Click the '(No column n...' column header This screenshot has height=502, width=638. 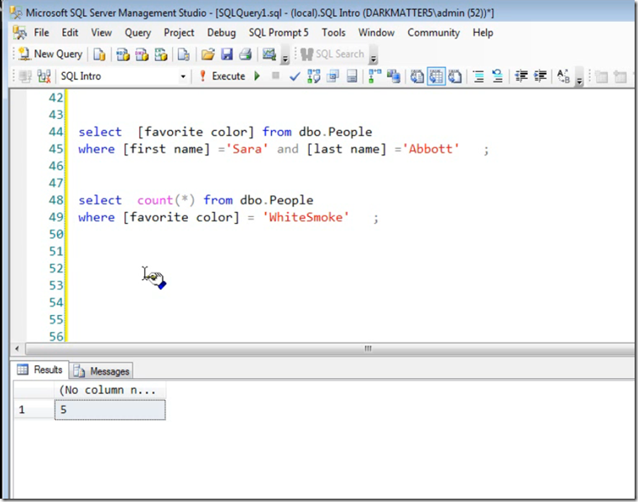pos(110,390)
